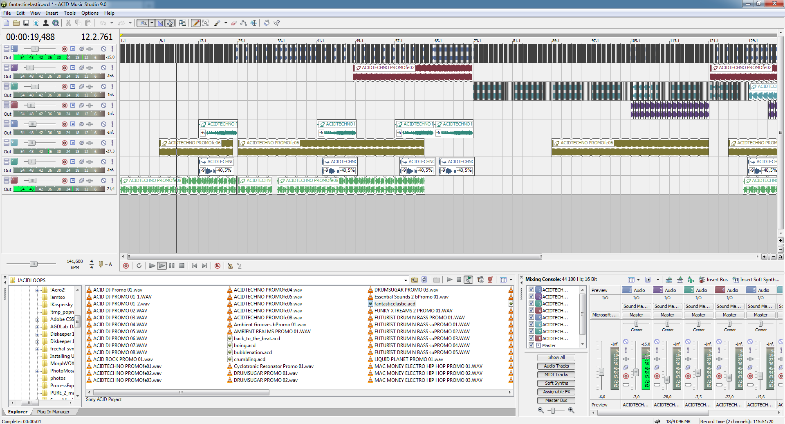Toggle track 1 ACIDTECH checkbox in mixer

(x=531, y=289)
